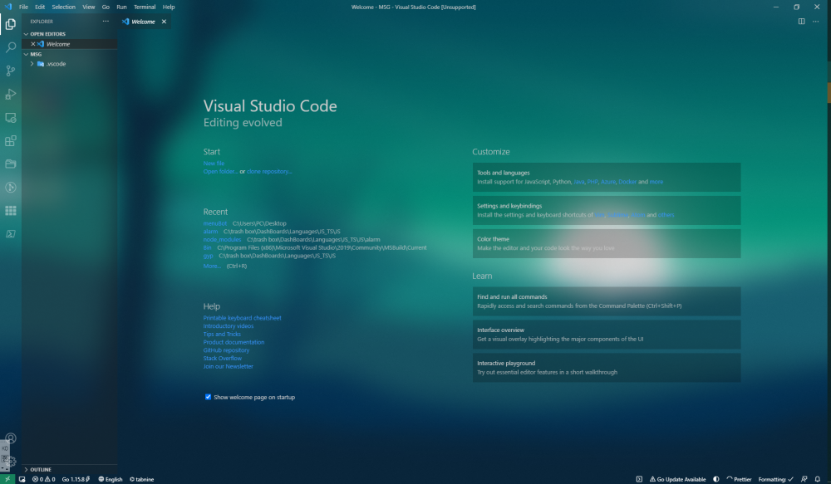The image size is (831, 484).
Task: Close Welcome in Open Editors list
Action: [33, 44]
